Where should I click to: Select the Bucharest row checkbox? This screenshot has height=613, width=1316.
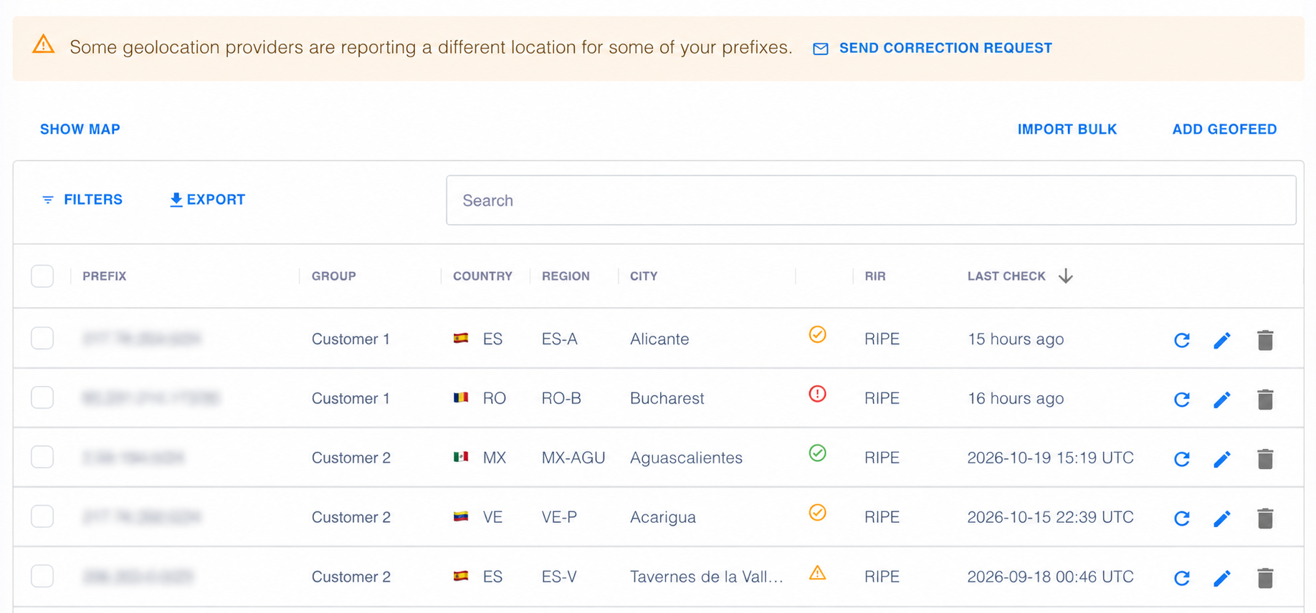(x=42, y=397)
